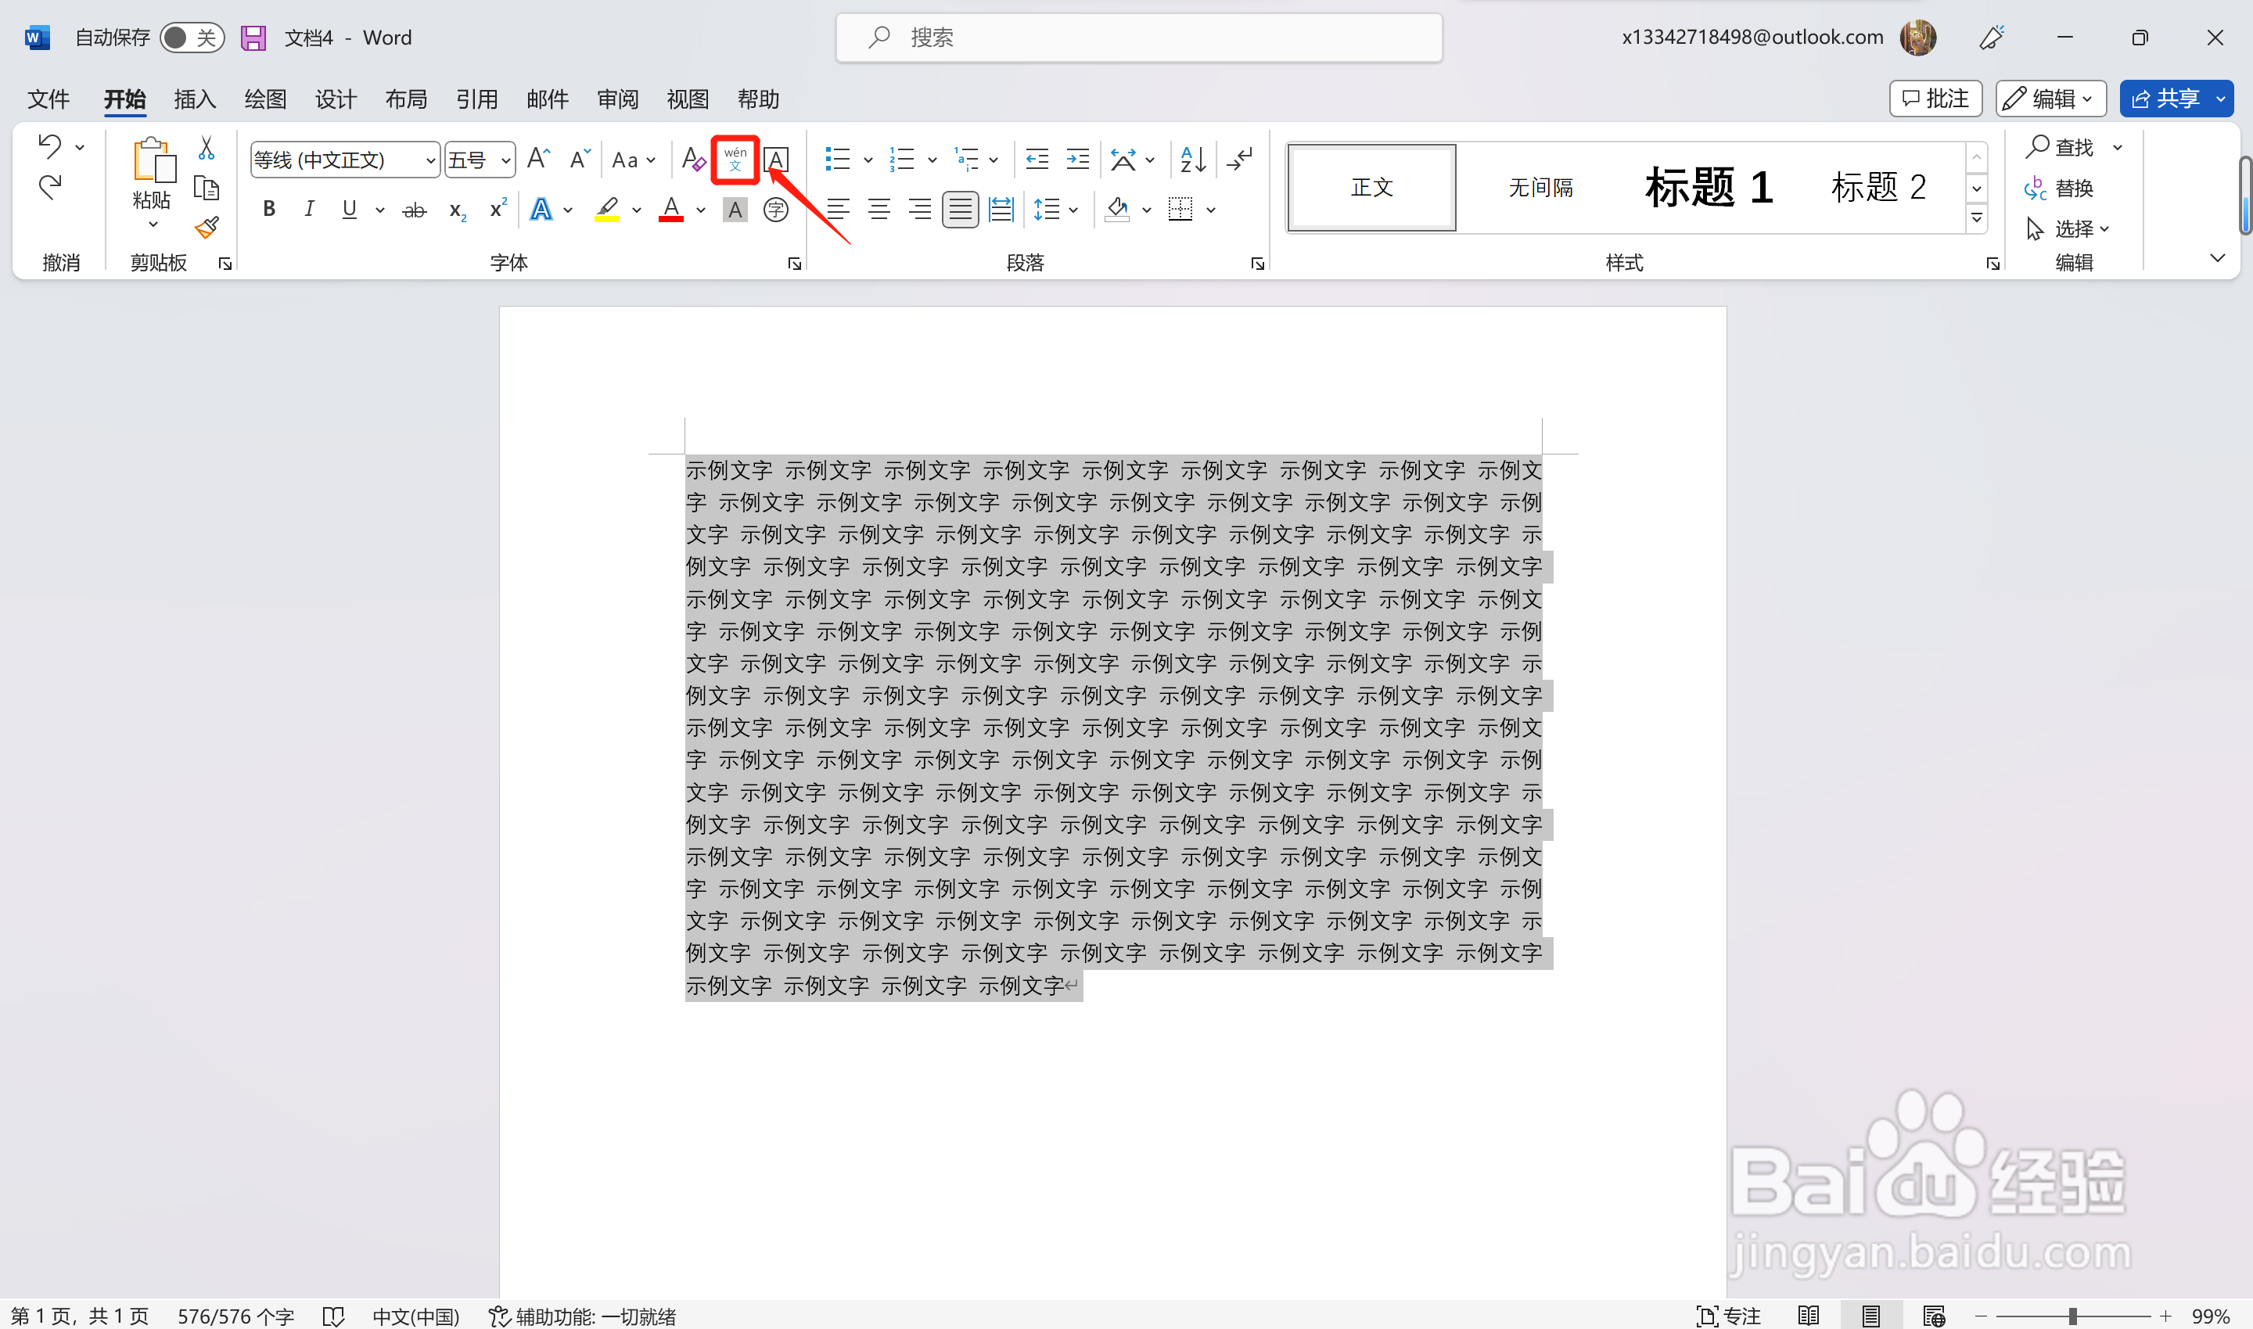Apply character shading with the gray A icon
This screenshot has height=1329, width=2253.
pyautogui.click(x=735, y=210)
